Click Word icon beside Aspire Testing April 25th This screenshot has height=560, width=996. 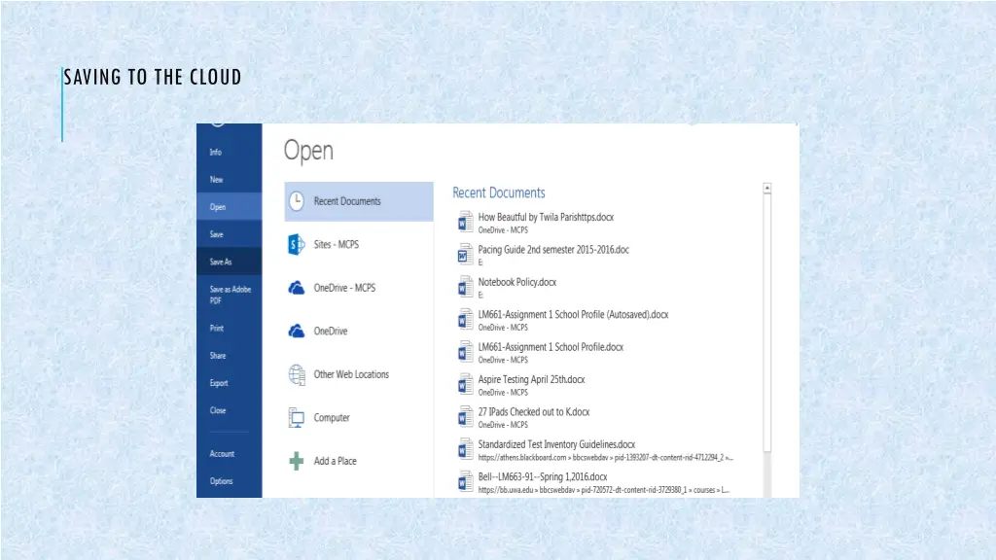point(466,385)
